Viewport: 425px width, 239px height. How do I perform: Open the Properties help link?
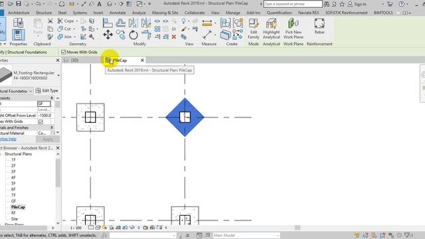click(x=8, y=139)
